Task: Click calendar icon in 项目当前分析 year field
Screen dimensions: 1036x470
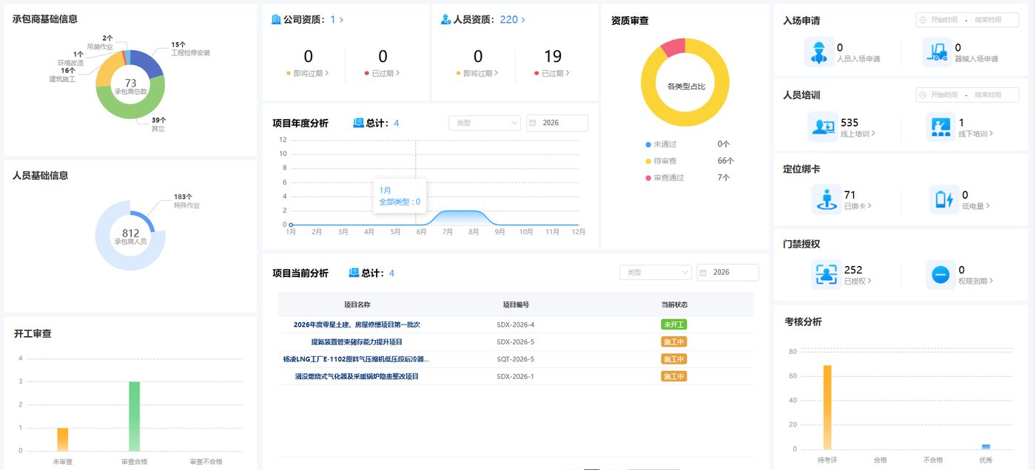Action: tap(704, 273)
